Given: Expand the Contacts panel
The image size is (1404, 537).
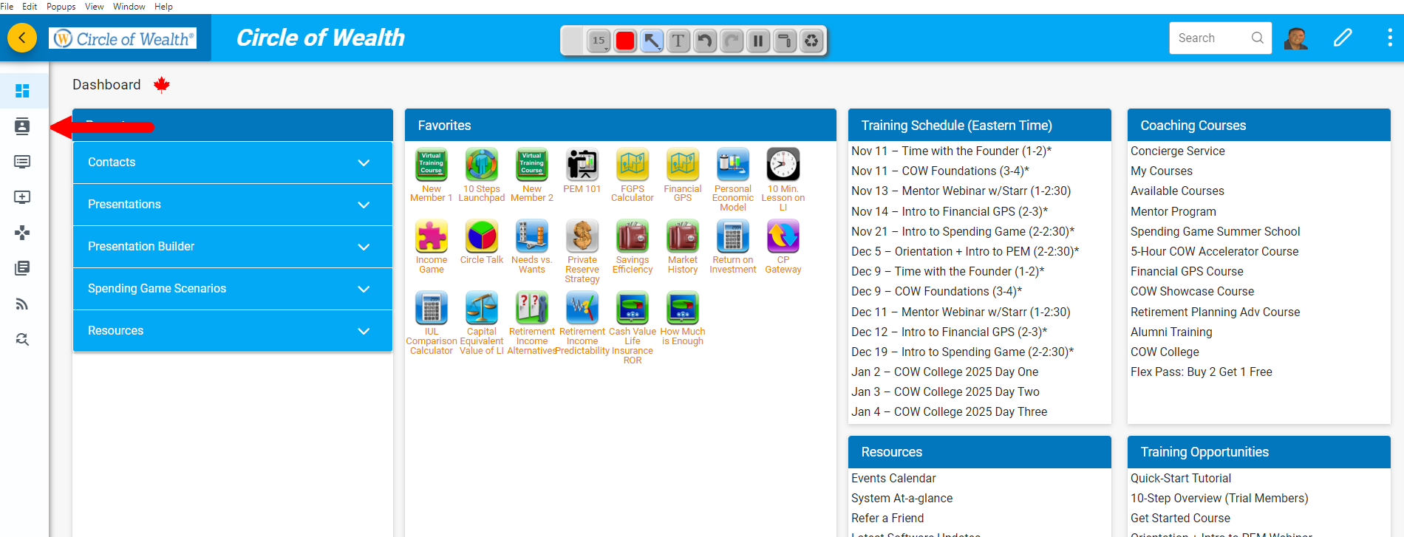Looking at the screenshot, I should [233, 163].
